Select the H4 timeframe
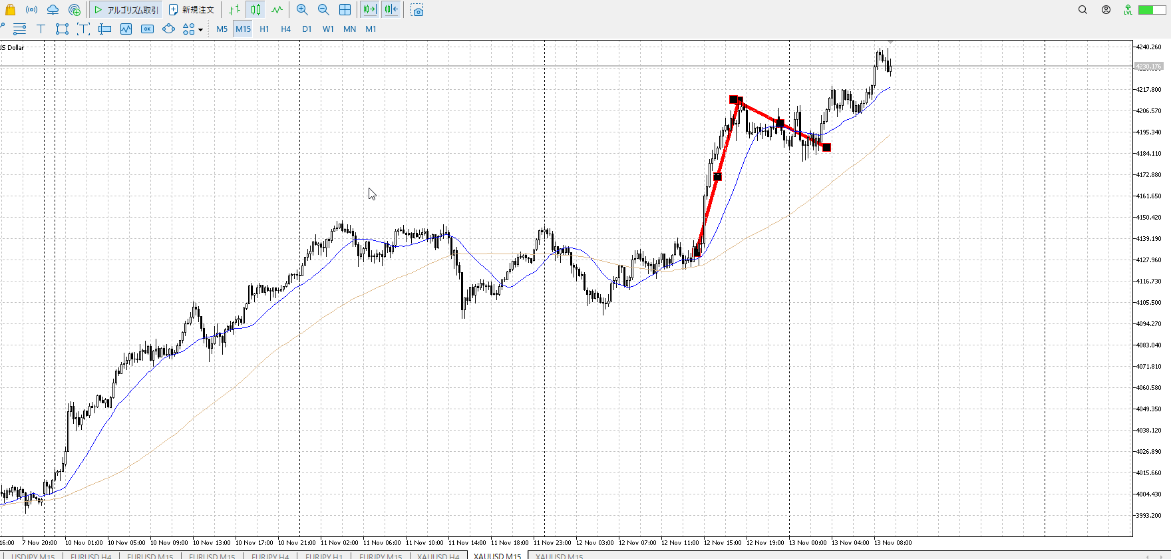 point(285,29)
